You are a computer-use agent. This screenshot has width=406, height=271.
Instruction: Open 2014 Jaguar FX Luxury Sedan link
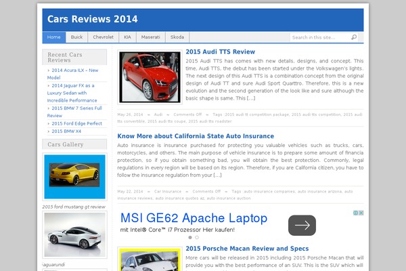pos(72,93)
